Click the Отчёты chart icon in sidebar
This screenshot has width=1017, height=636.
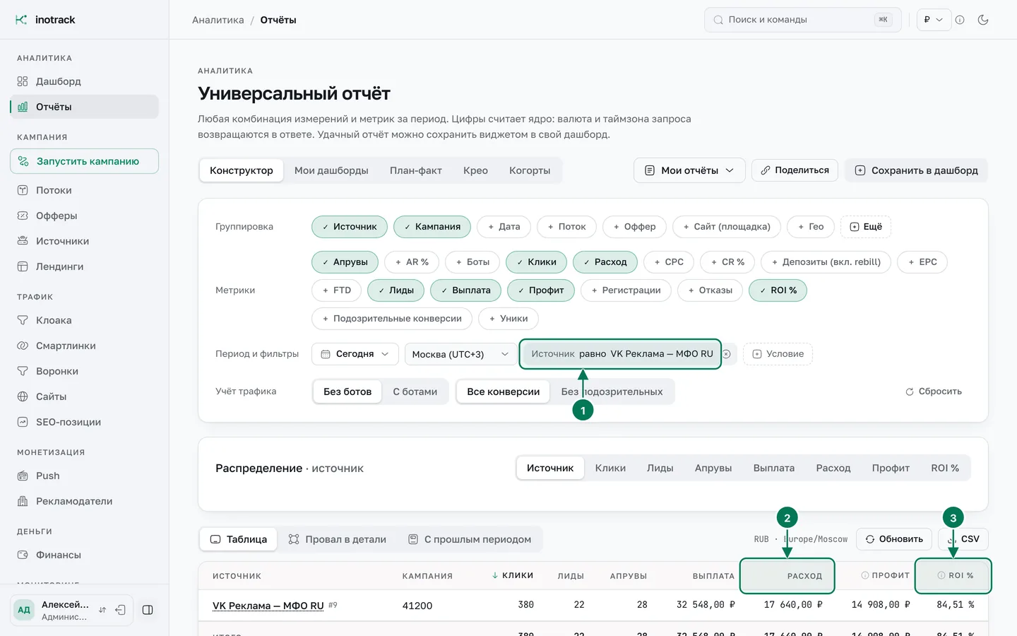(x=23, y=107)
